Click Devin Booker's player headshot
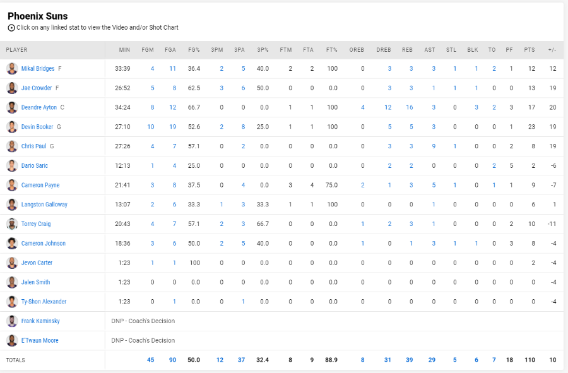 coord(12,127)
